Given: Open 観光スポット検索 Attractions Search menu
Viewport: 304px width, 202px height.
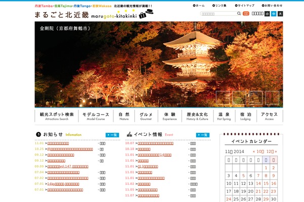Looking at the screenshot, I should click(57, 116).
